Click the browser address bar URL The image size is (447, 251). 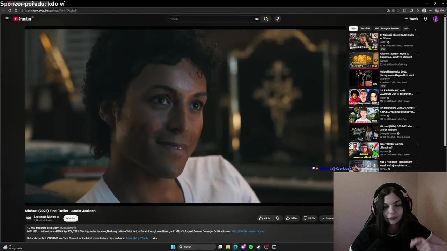(51, 10)
